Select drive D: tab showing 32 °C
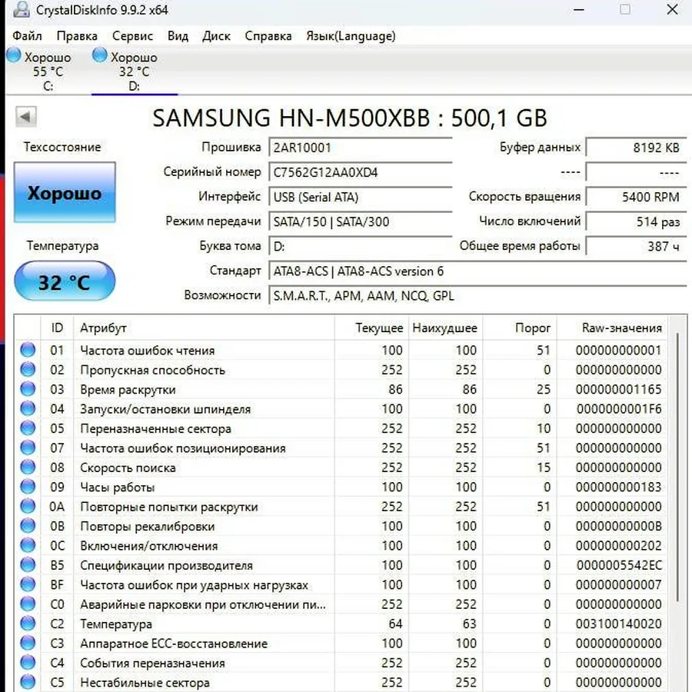The image size is (692, 692). pos(134,71)
